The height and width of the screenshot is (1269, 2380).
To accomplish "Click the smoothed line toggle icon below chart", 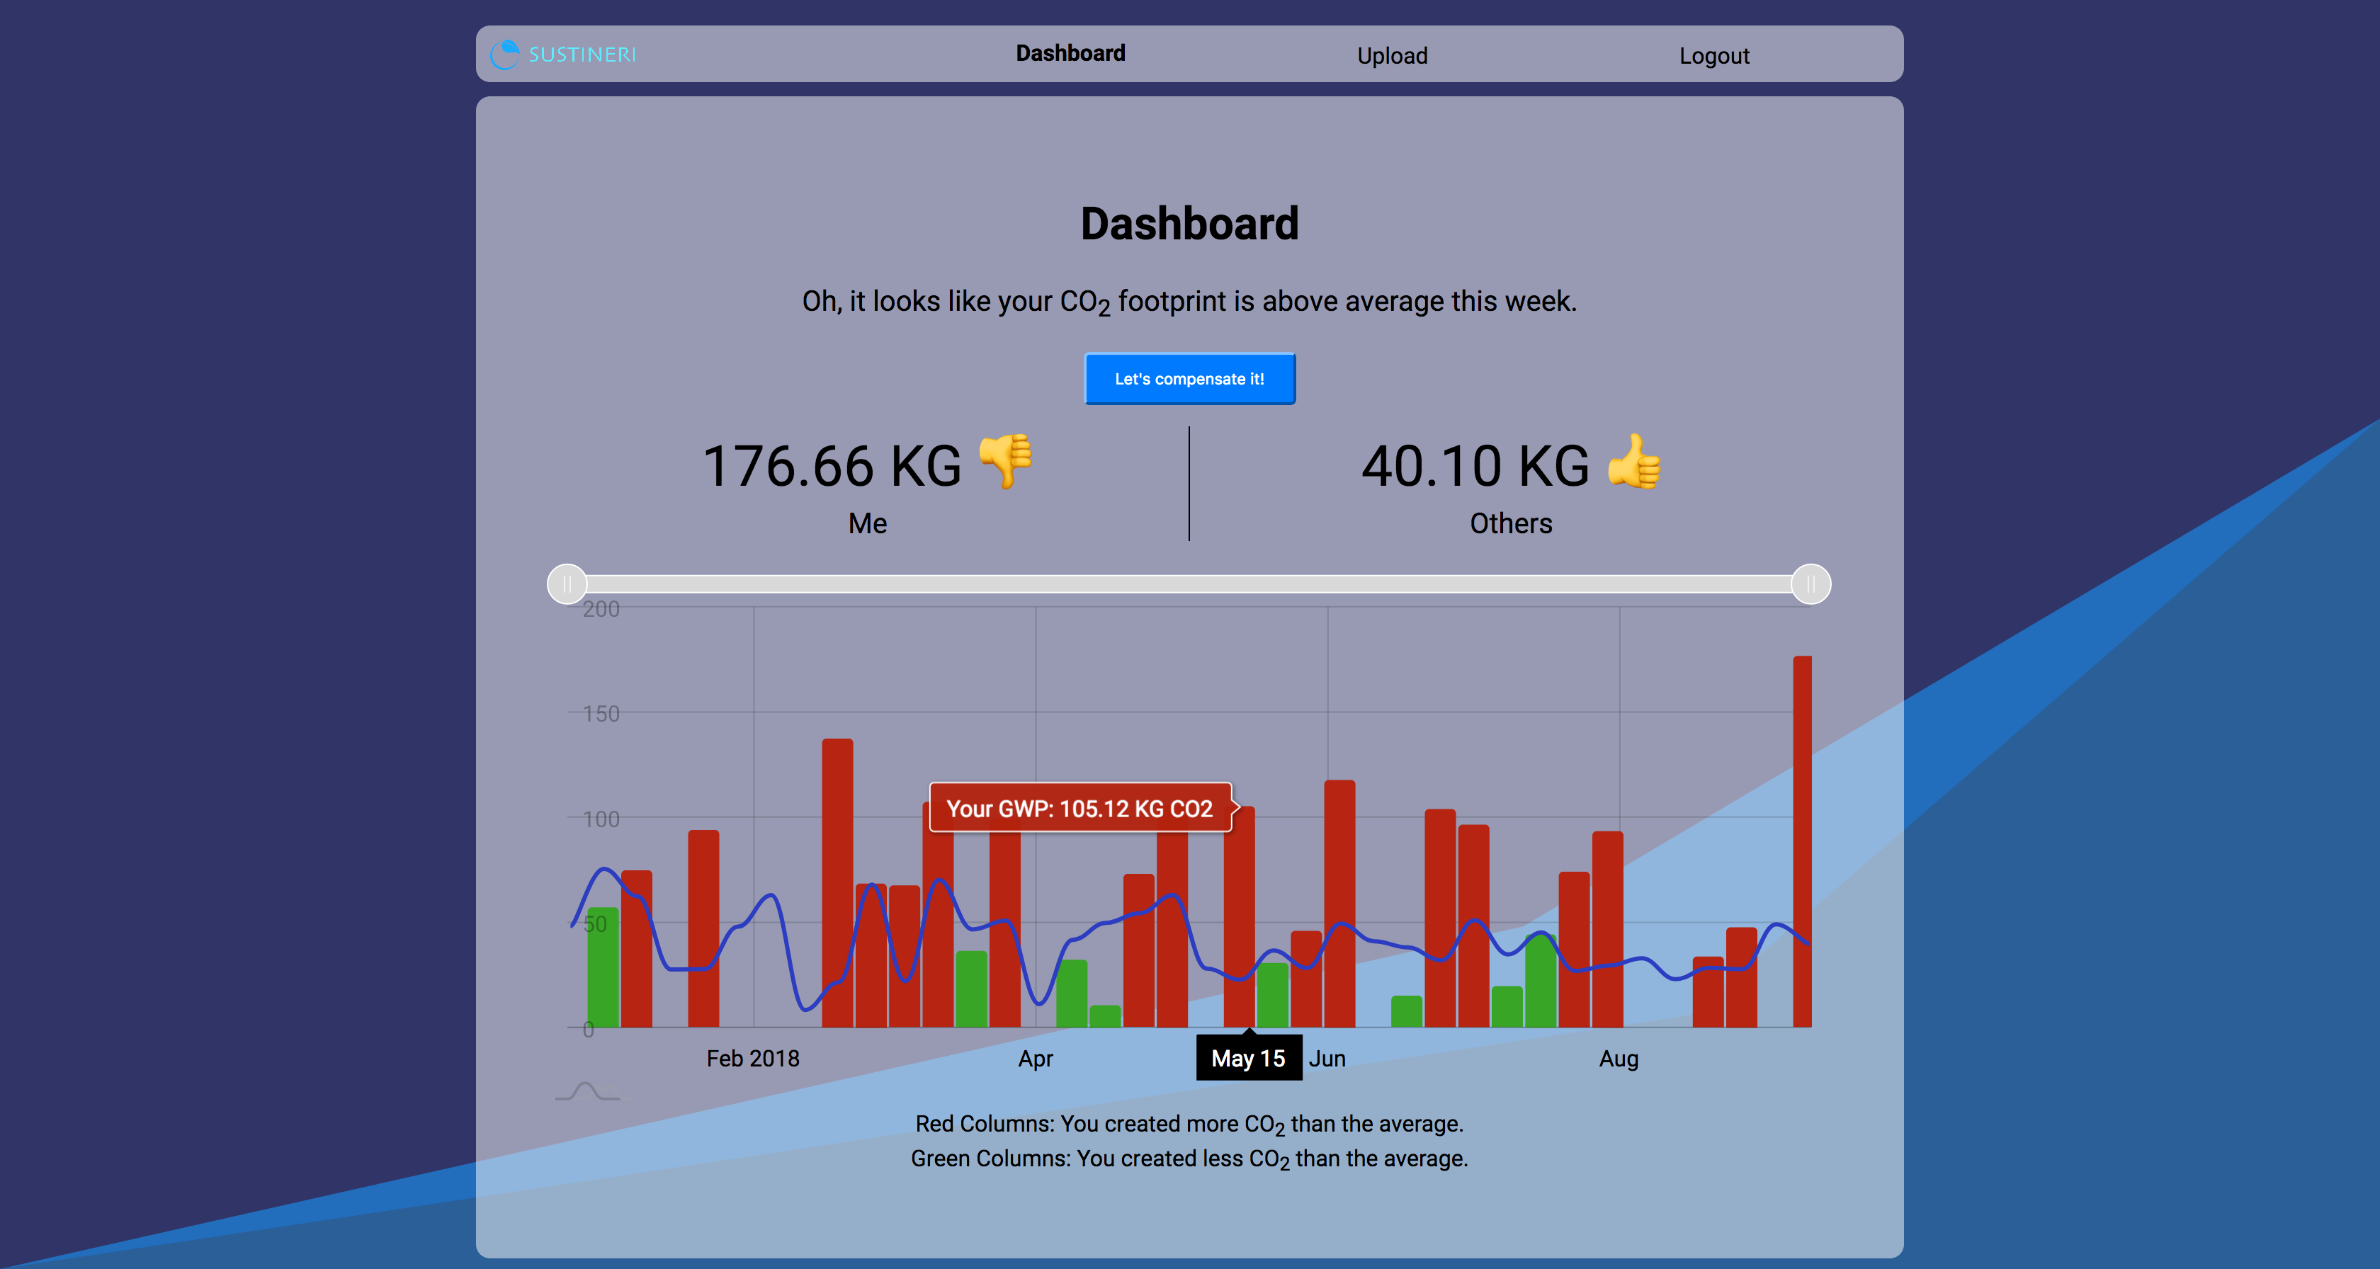I will pos(586,1093).
